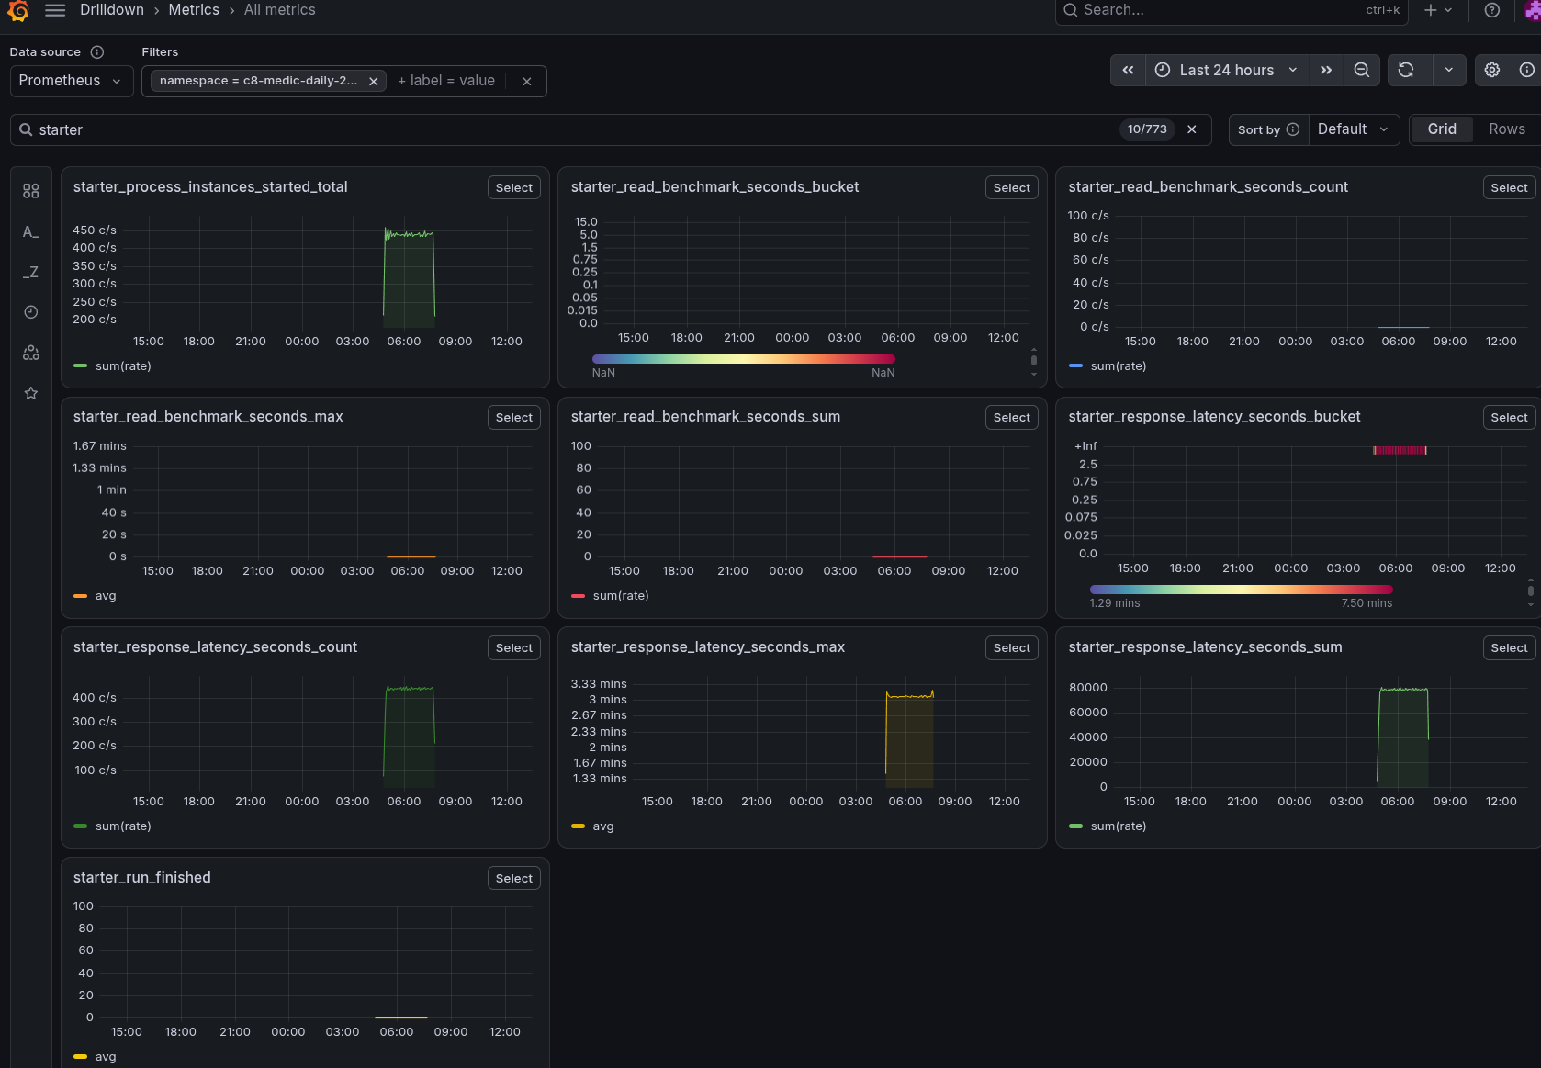This screenshot has width=1541, height=1068.
Task: Expand the refresh interval dropdown
Action: click(1449, 70)
